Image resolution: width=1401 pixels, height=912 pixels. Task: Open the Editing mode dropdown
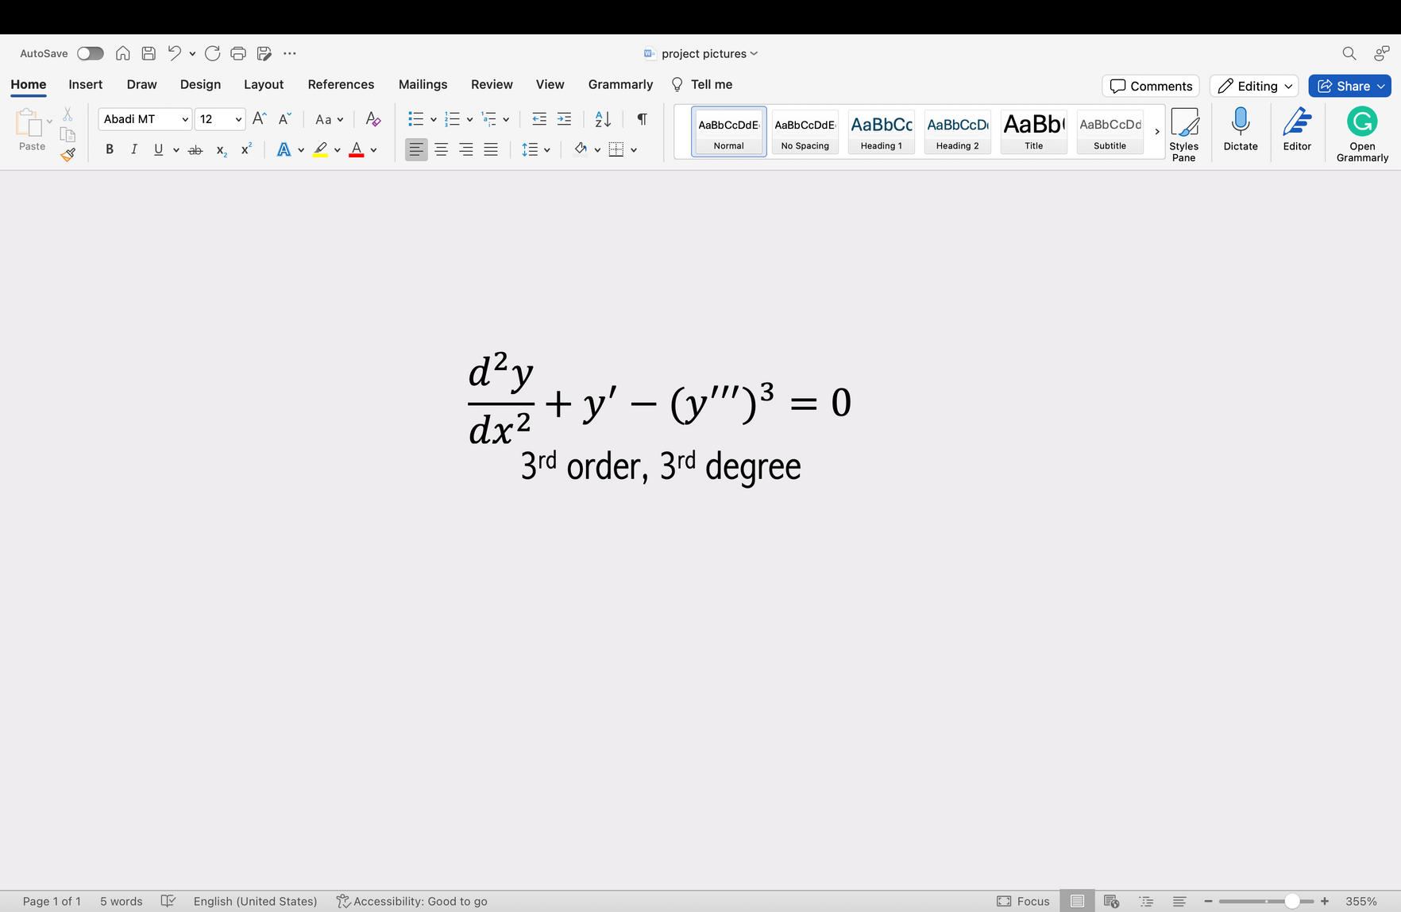1254,86
